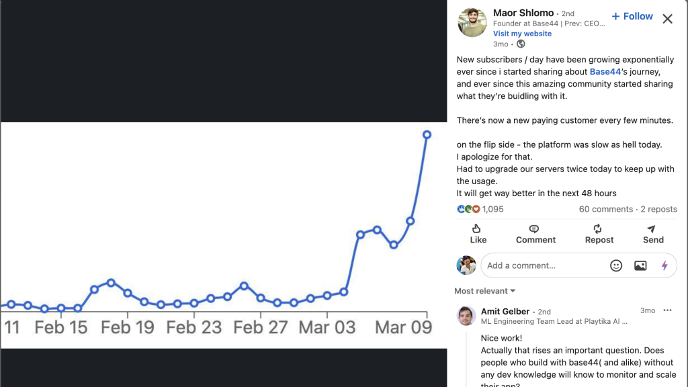The width and height of the screenshot is (688, 387).
Task: Close the post viewer with X
Action: 667,19
